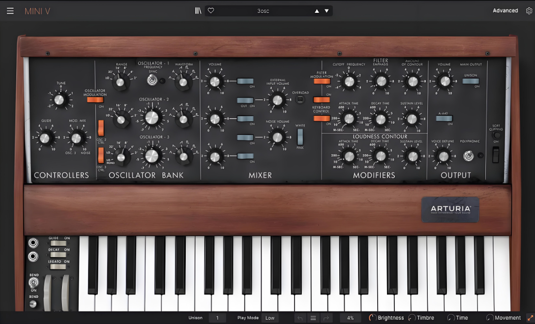Click the 4% CPU meter value
The height and width of the screenshot is (324, 535).
pos(351,318)
